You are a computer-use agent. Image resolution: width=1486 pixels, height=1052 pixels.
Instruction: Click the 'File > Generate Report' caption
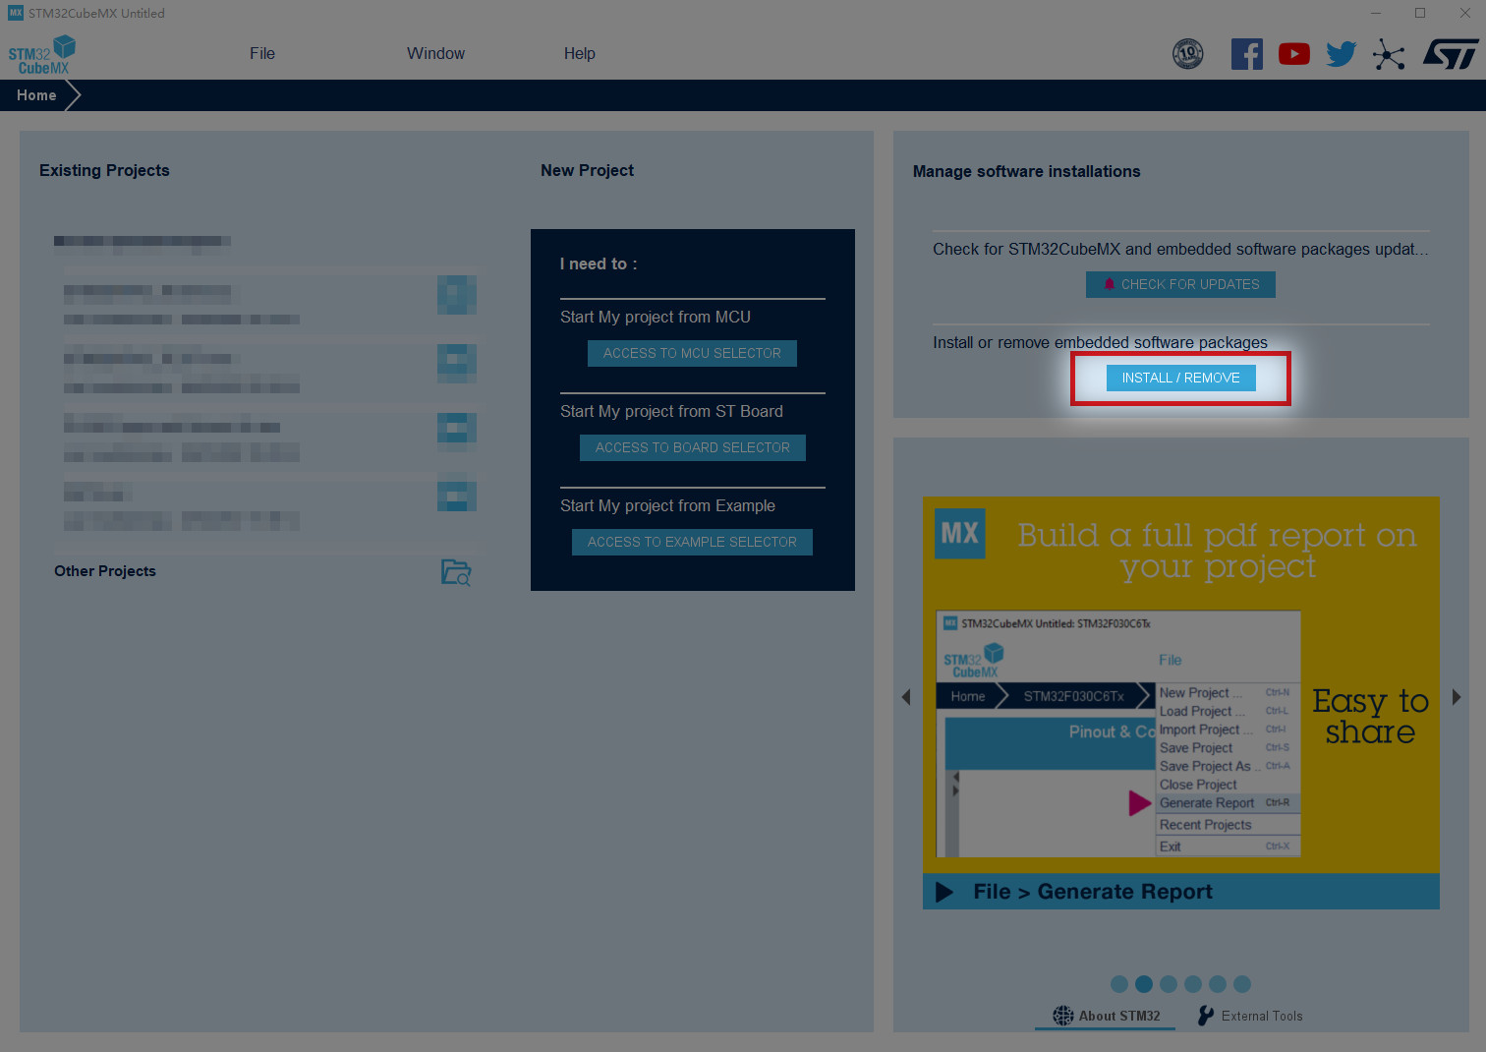coord(1093,892)
